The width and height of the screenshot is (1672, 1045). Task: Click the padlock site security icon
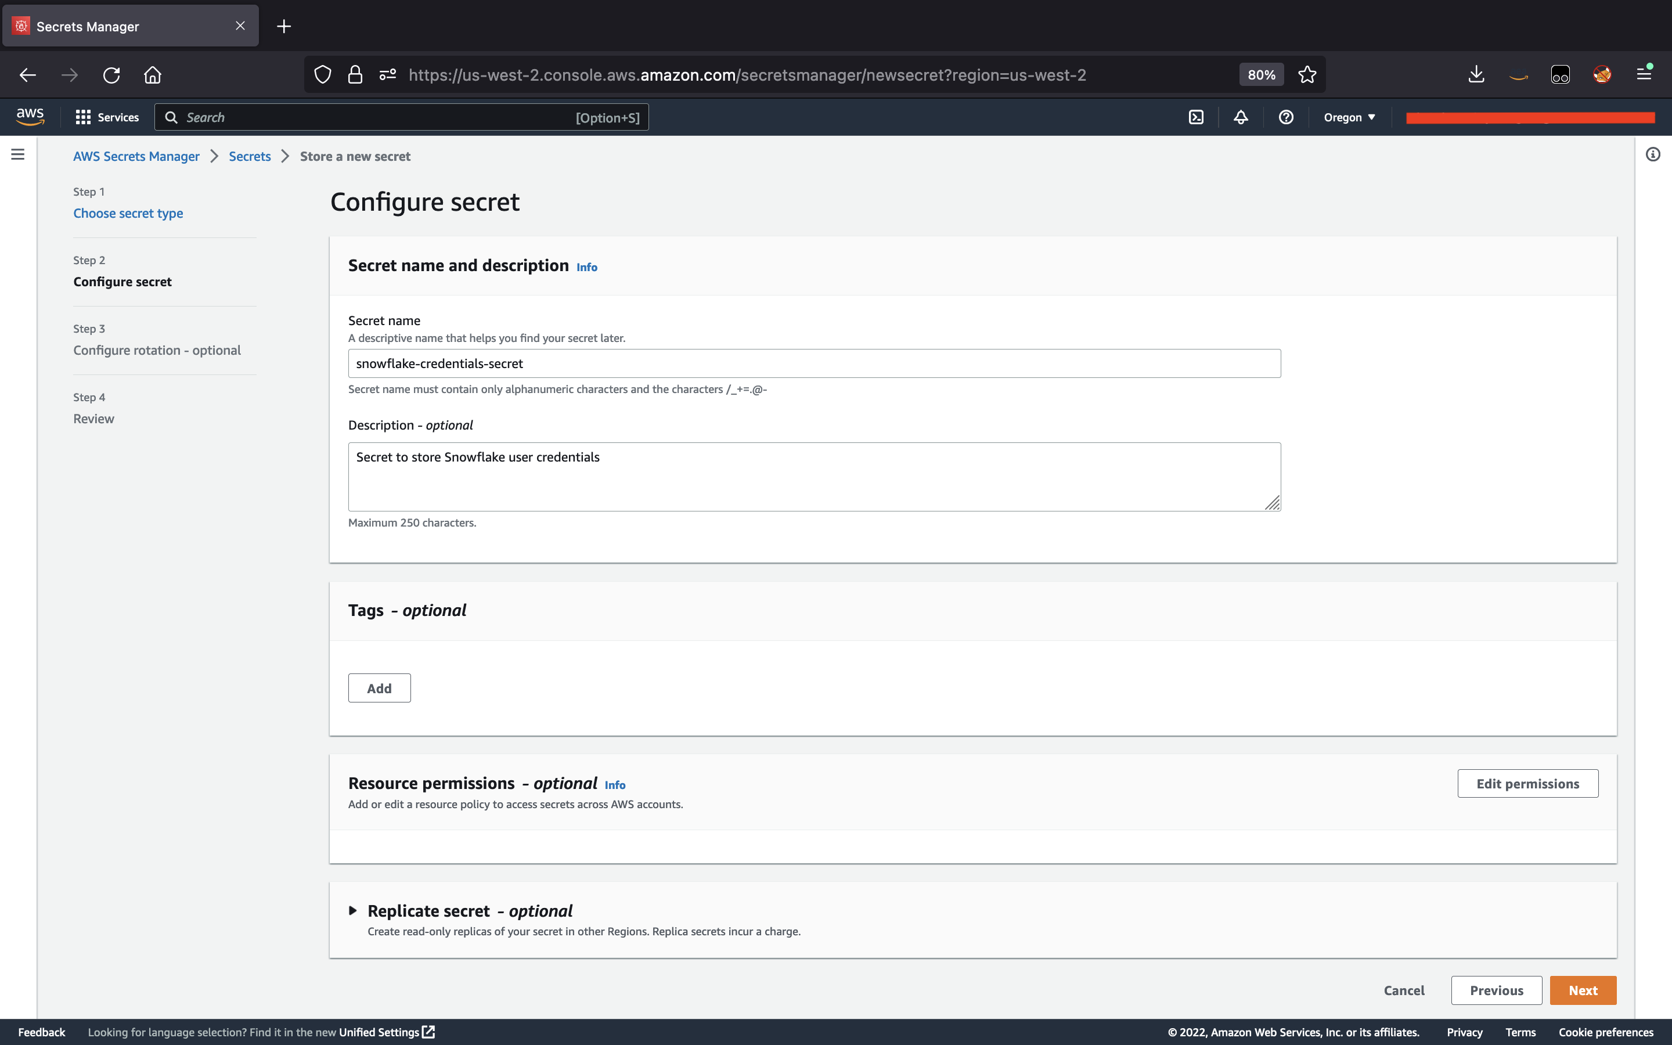click(355, 75)
